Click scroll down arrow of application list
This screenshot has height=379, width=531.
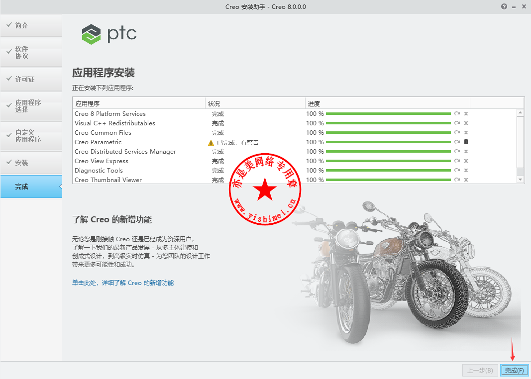[x=521, y=180]
